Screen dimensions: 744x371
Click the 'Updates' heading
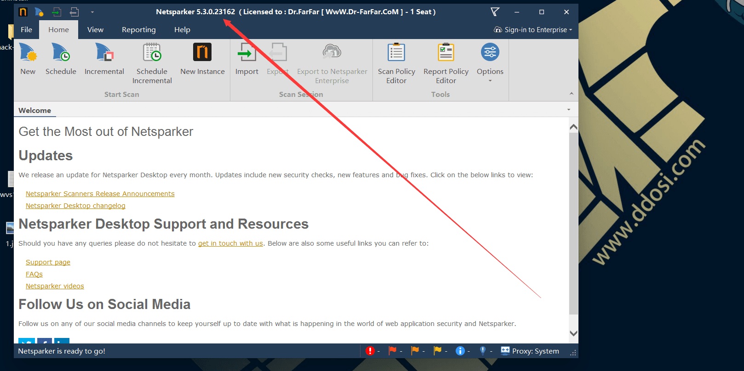tap(46, 156)
